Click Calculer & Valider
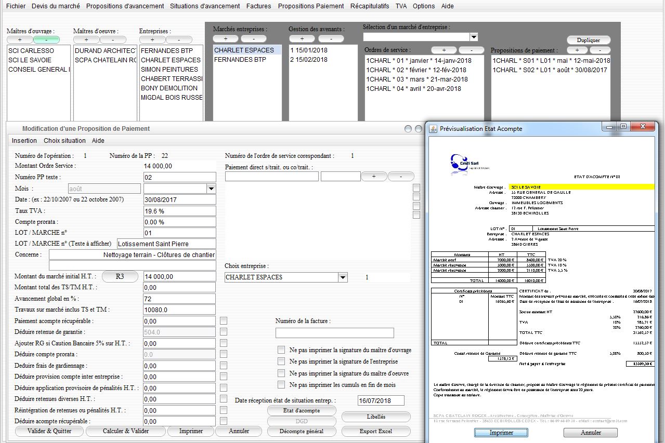 coord(126,431)
